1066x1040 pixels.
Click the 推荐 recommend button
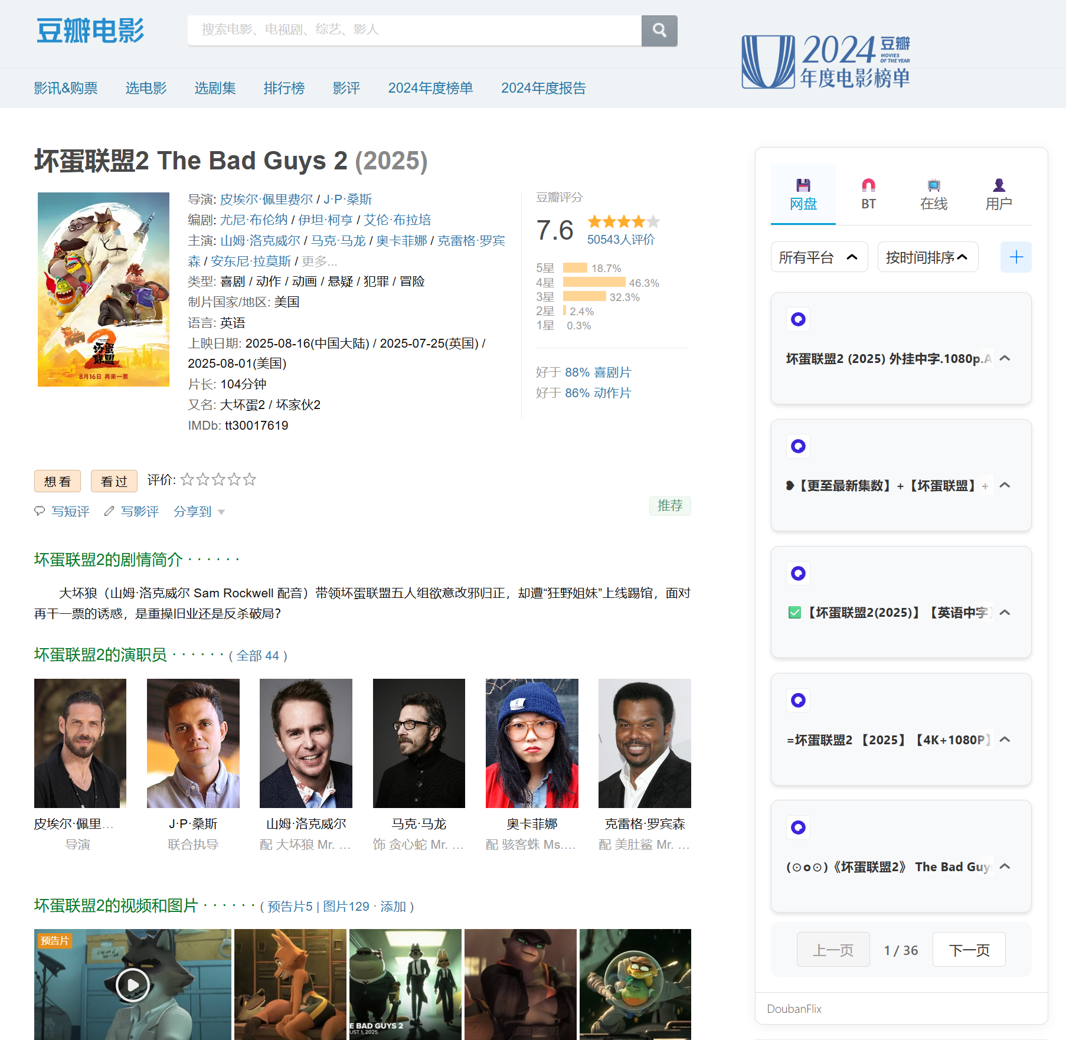point(670,506)
